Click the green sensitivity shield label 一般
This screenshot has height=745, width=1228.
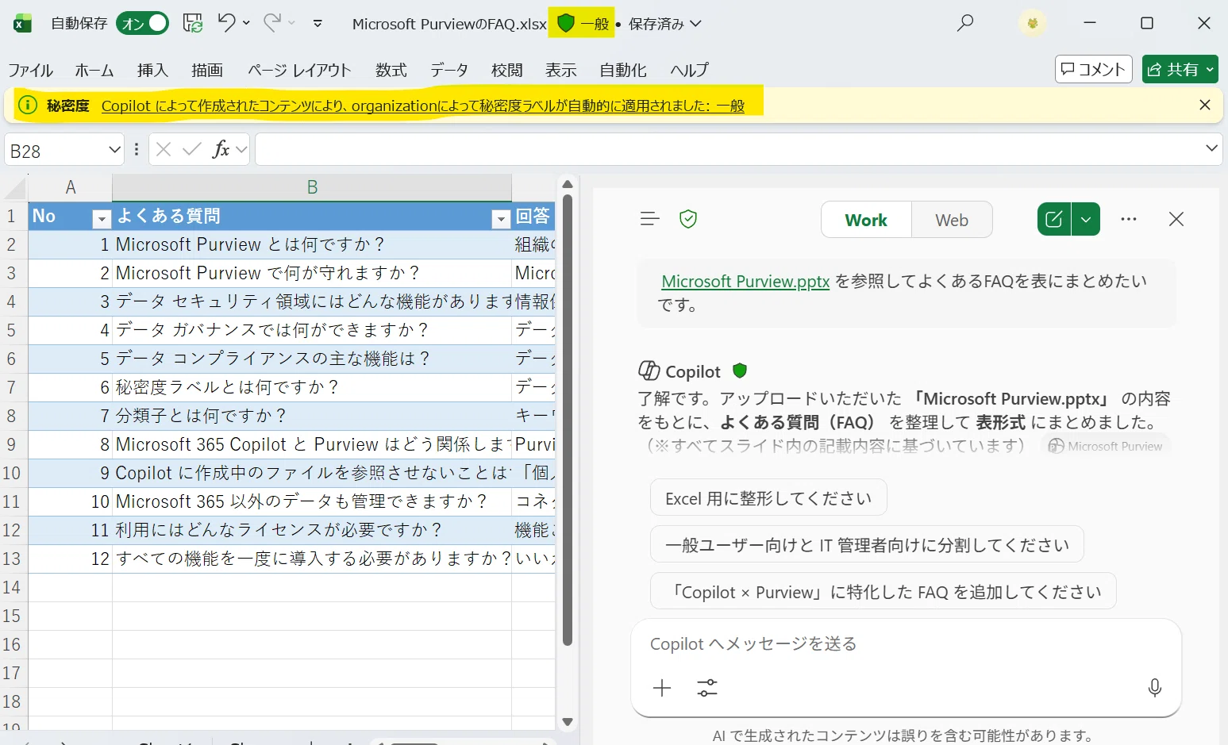click(583, 24)
